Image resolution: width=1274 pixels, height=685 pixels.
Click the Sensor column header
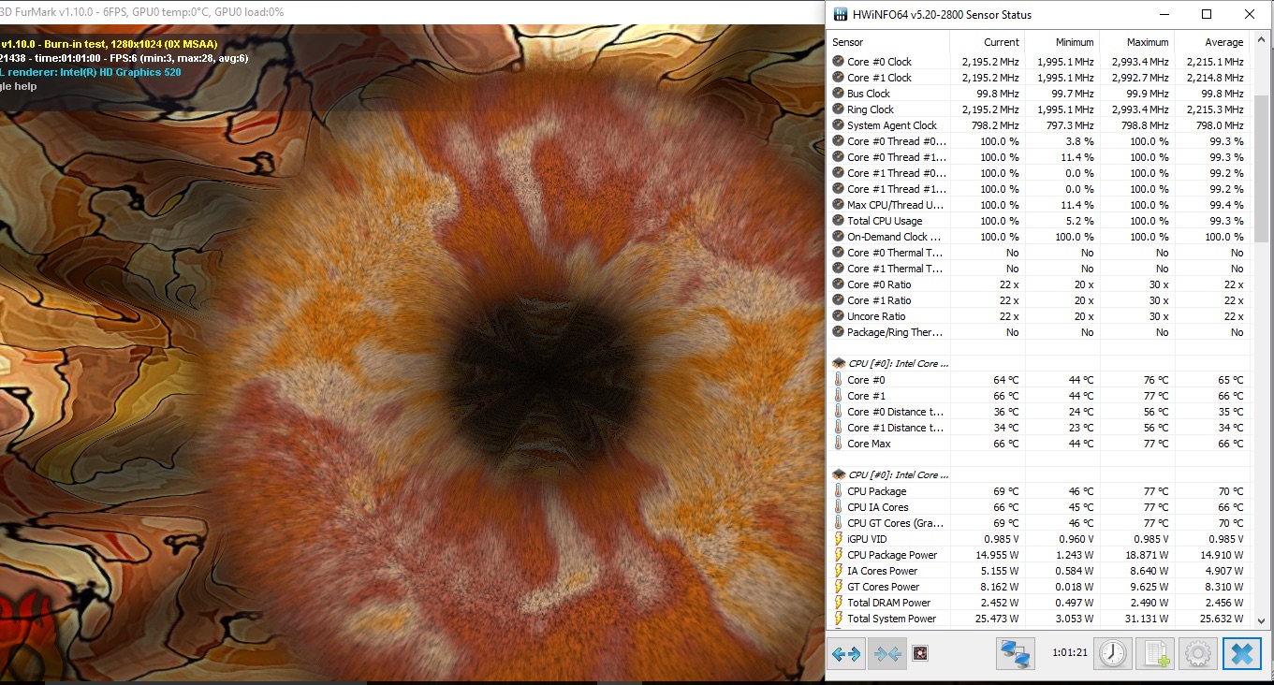pyautogui.click(x=888, y=42)
